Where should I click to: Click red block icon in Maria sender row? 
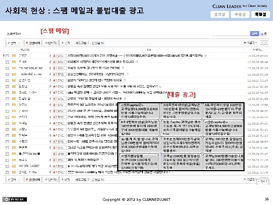point(54,154)
